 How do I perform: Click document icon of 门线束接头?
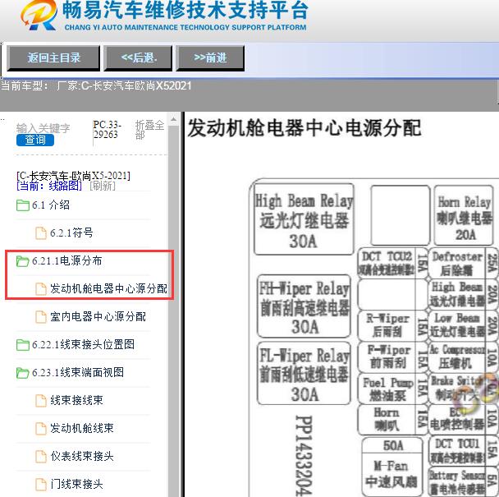[41, 485]
